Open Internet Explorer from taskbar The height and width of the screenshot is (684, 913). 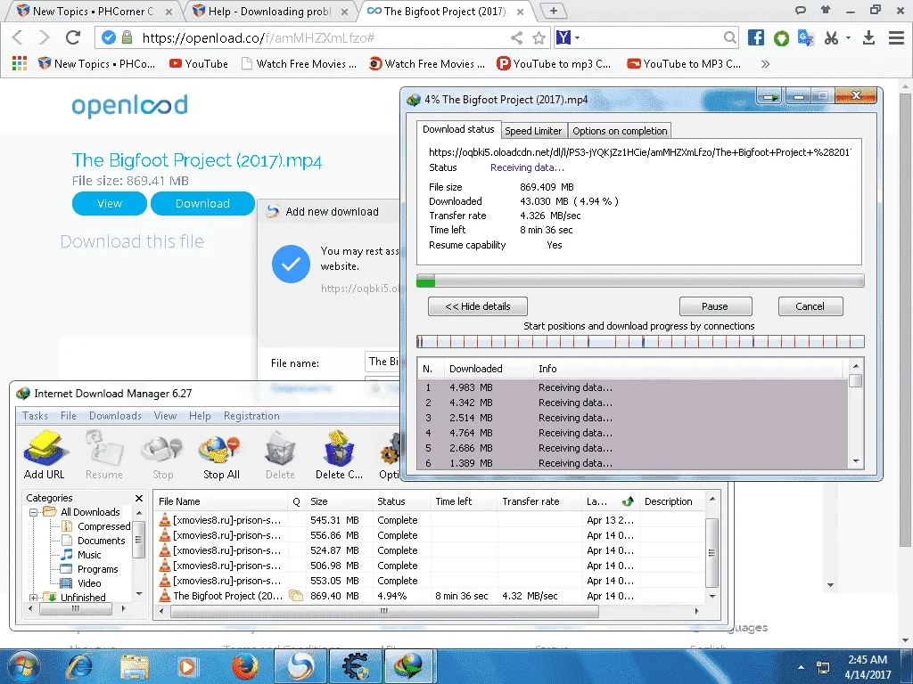(x=78, y=666)
